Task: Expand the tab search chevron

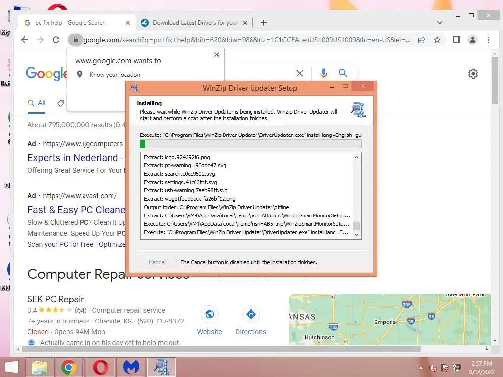Action: coord(440,23)
